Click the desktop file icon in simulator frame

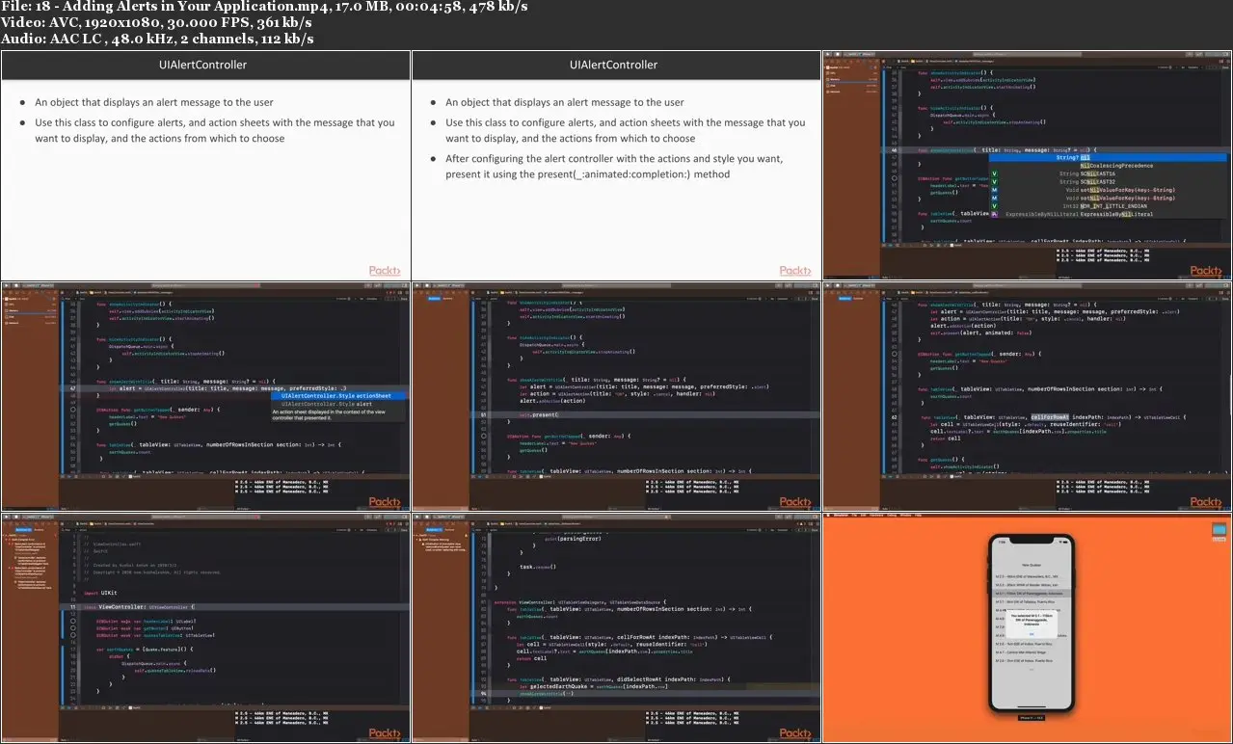tap(1219, 530)
